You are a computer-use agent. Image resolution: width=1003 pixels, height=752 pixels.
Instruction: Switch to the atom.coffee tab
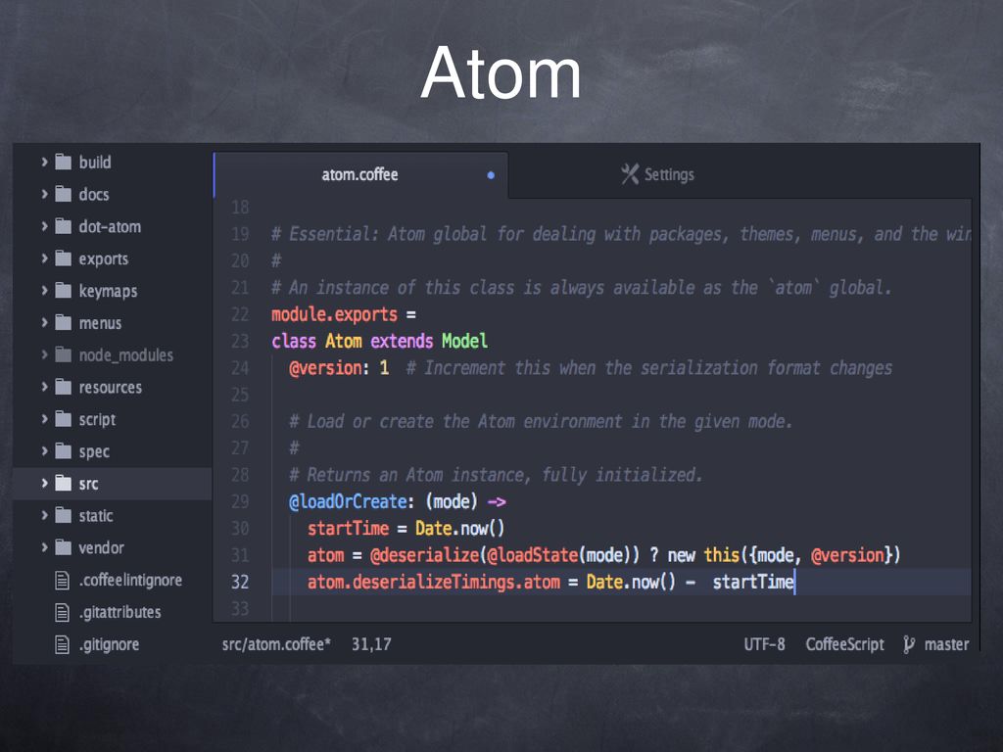tap(360, 174)
